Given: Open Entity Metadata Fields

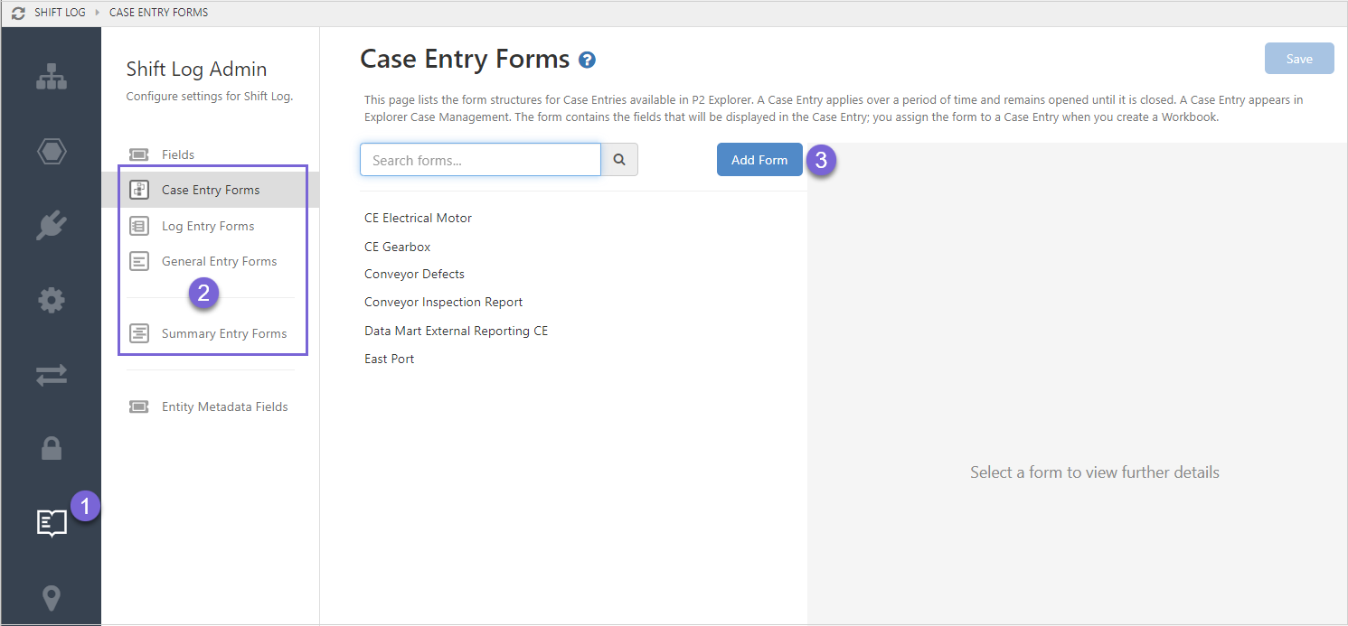Looking at the screenshot, I should coord(224,406).
